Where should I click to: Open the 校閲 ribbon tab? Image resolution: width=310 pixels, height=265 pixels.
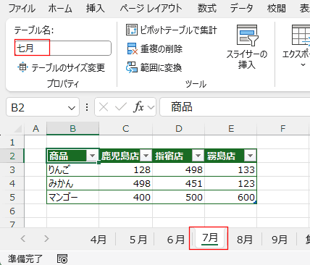tap(277, 9)
